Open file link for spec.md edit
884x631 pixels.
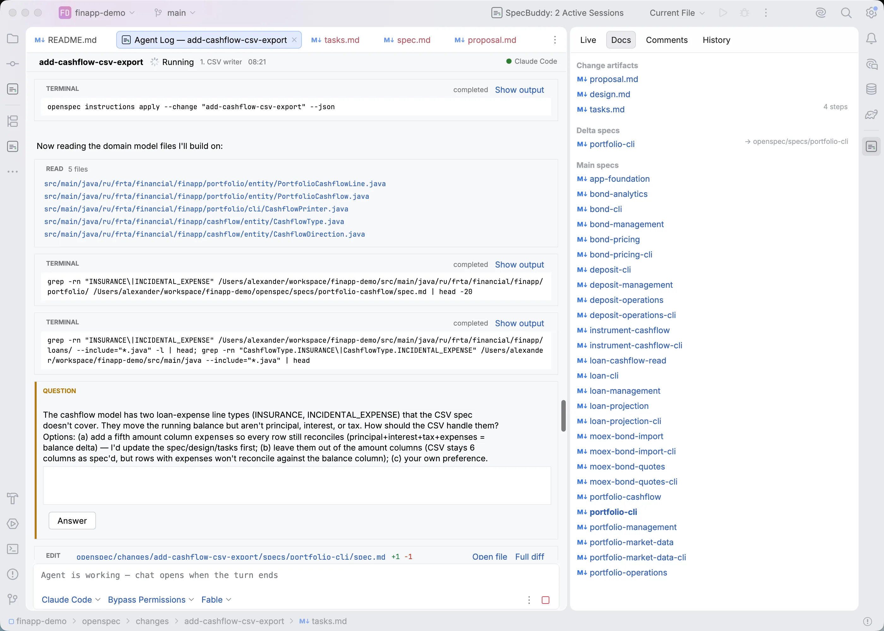[x=489, y=557]
